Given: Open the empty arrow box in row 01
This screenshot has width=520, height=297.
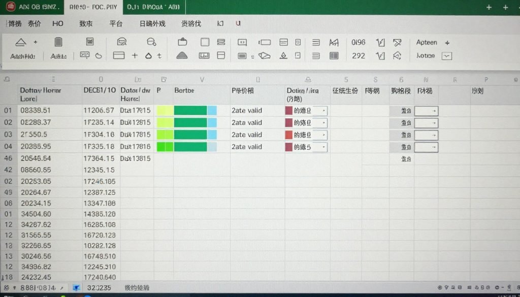Looking at the screenshot, I should [x=426, y=111].
